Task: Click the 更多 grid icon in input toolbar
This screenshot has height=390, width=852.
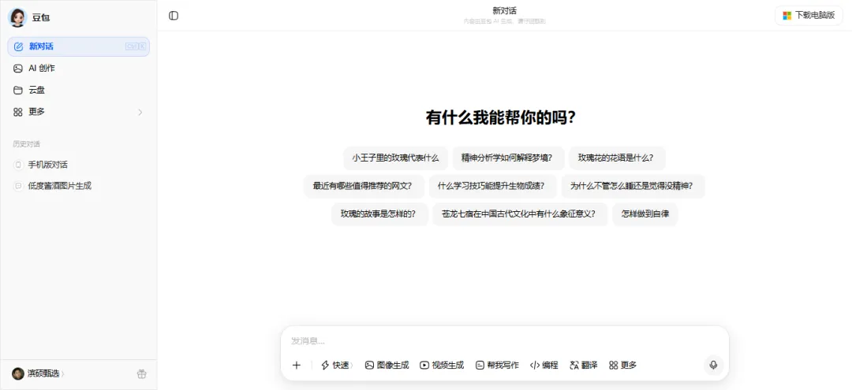Action: [x=614, y=365]
